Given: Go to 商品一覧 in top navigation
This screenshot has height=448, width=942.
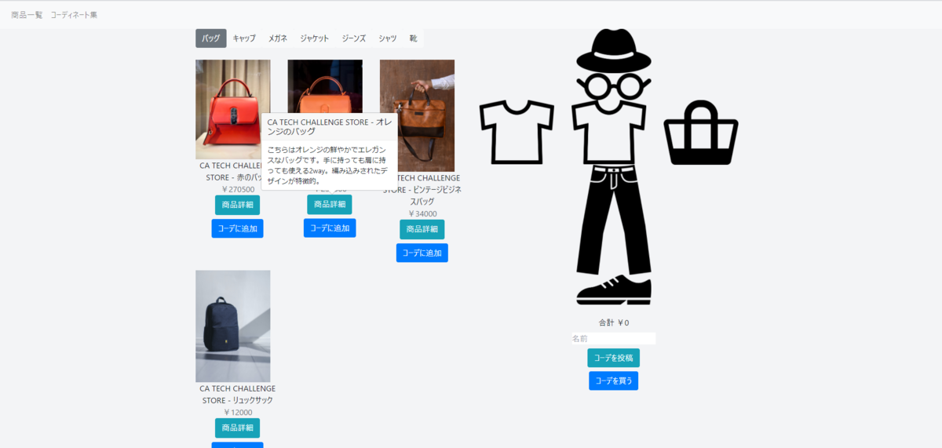Looking at the screenshot, I should click(x=27, y=15).
